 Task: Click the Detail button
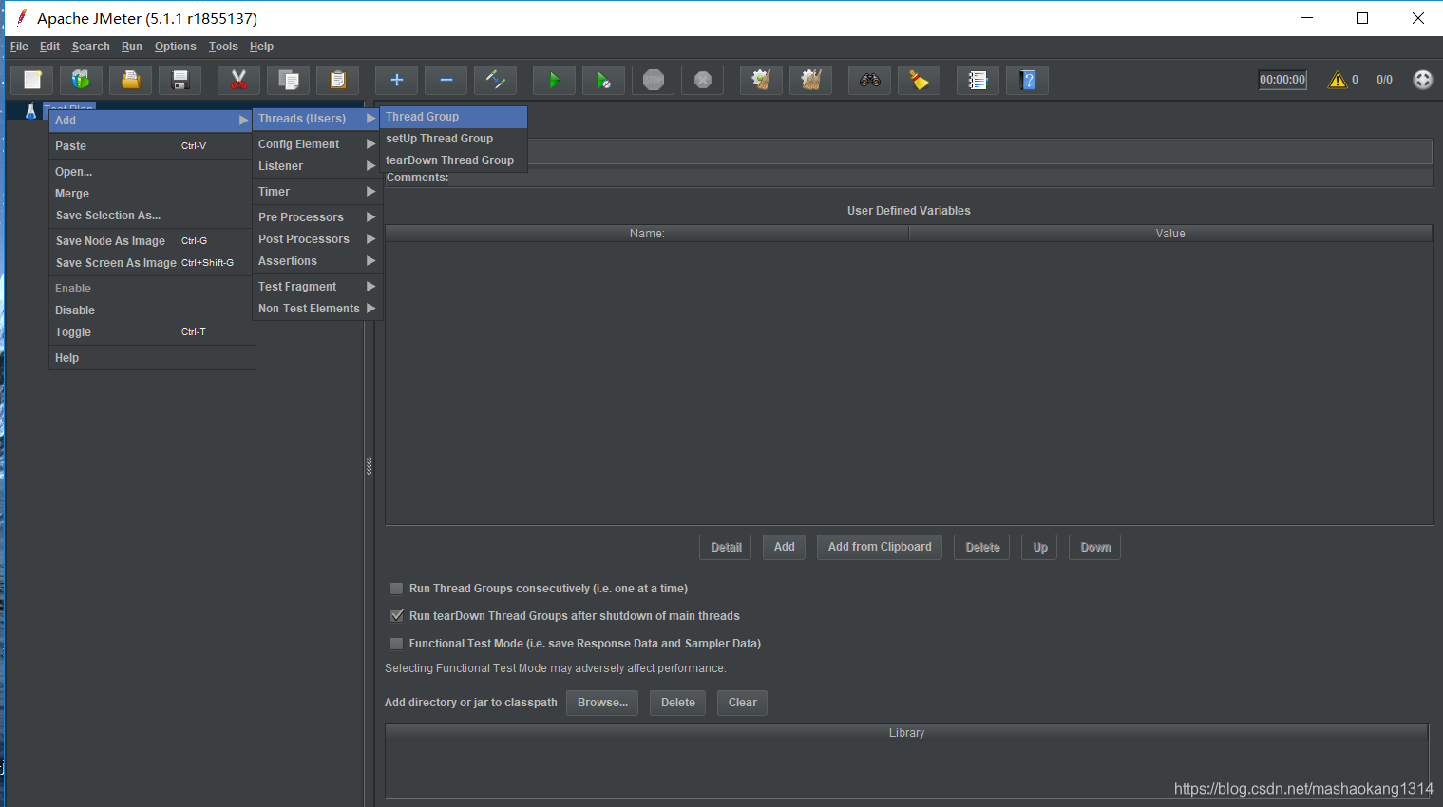tap(726, 548)
